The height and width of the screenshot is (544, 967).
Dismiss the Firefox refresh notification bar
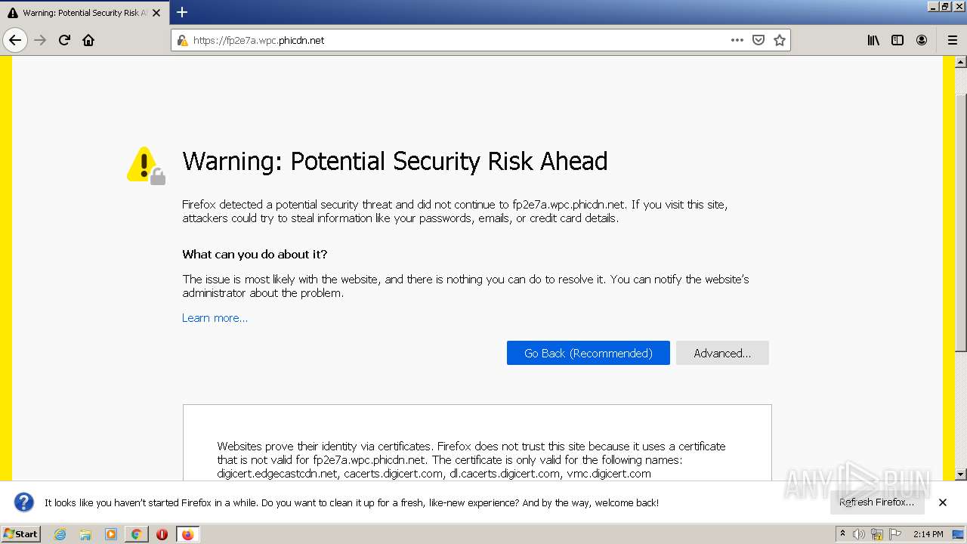943,502
